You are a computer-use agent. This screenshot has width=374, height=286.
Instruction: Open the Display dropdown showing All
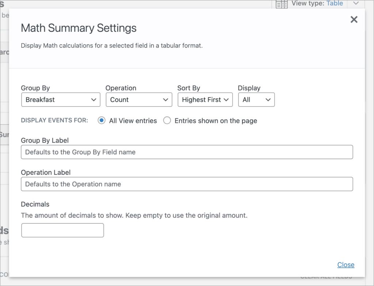(256, 100)
